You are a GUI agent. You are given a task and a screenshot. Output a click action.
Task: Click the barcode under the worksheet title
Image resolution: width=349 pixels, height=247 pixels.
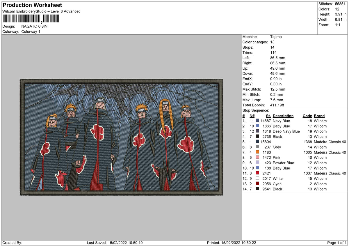[31, 19]
